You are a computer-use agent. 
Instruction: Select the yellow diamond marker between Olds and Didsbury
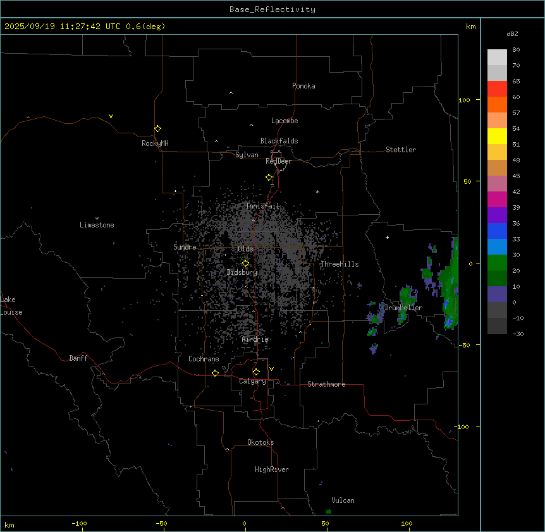246,263
